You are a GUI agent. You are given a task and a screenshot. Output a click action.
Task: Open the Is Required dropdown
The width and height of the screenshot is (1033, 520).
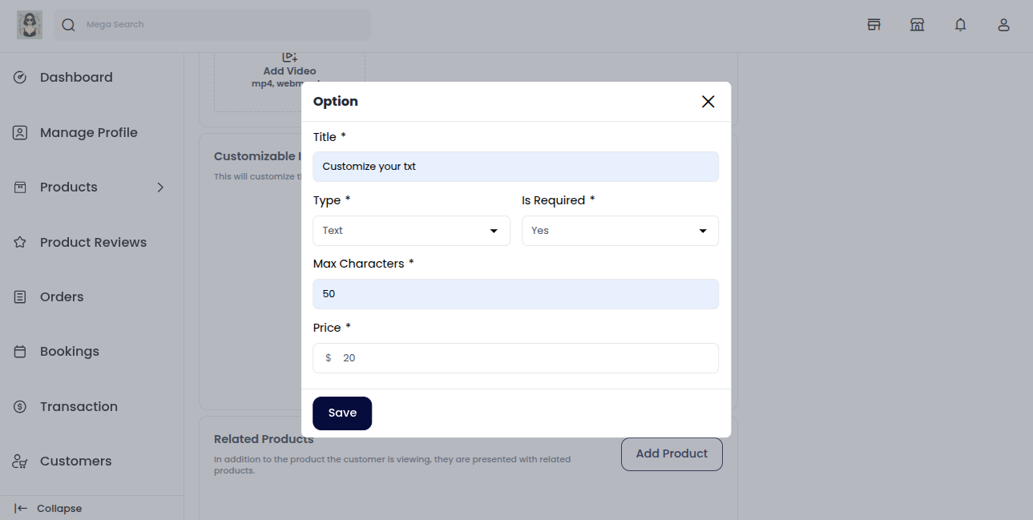pyautogui.click(x=619, y=231)
